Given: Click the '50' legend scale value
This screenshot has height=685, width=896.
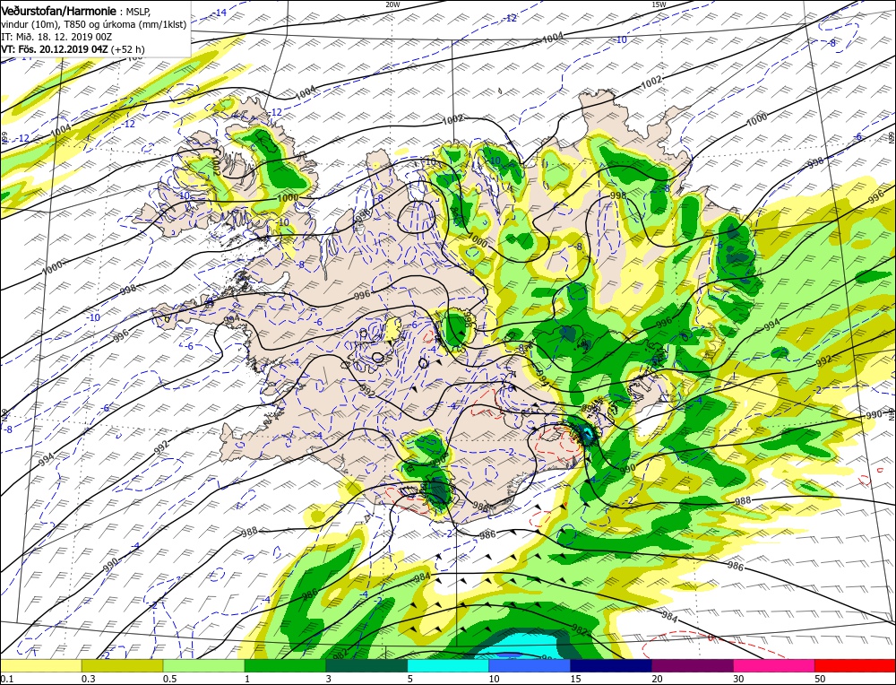Looking at the screenshot, I should coord(820,679).
